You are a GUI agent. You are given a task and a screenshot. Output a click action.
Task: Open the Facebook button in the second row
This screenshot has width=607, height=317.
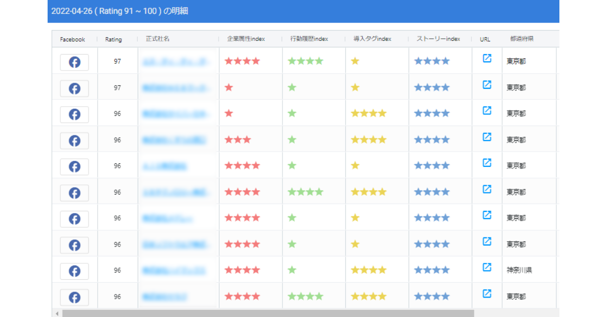point(74,88)
